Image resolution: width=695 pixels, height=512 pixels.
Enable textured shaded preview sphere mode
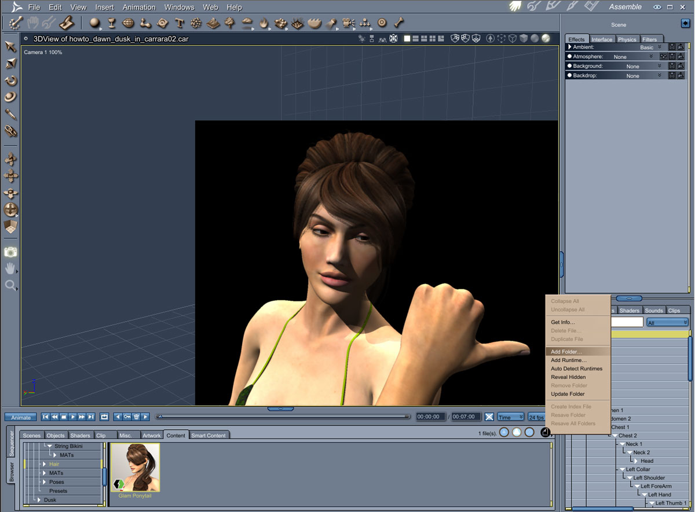click(545, 39)
